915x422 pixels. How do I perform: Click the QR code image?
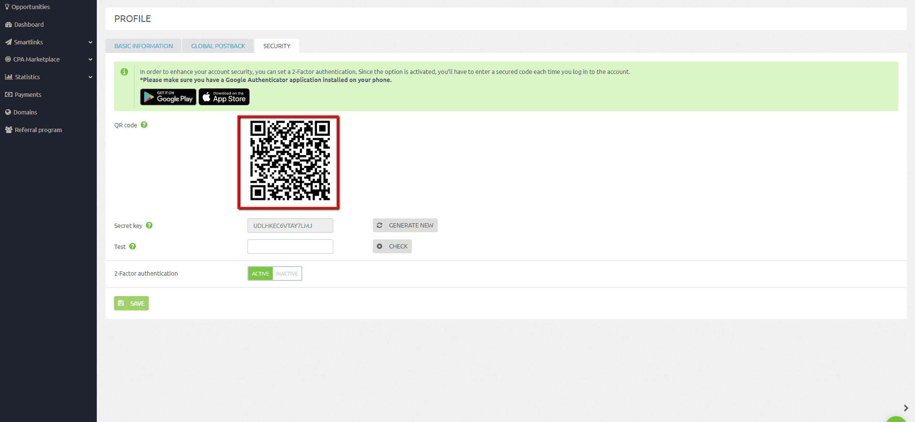288,162
